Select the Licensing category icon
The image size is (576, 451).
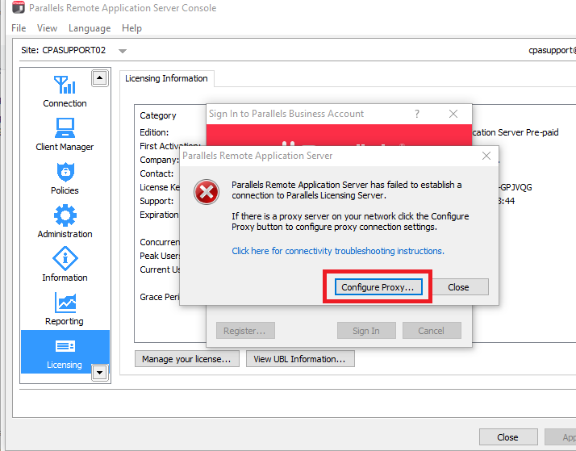65,346
